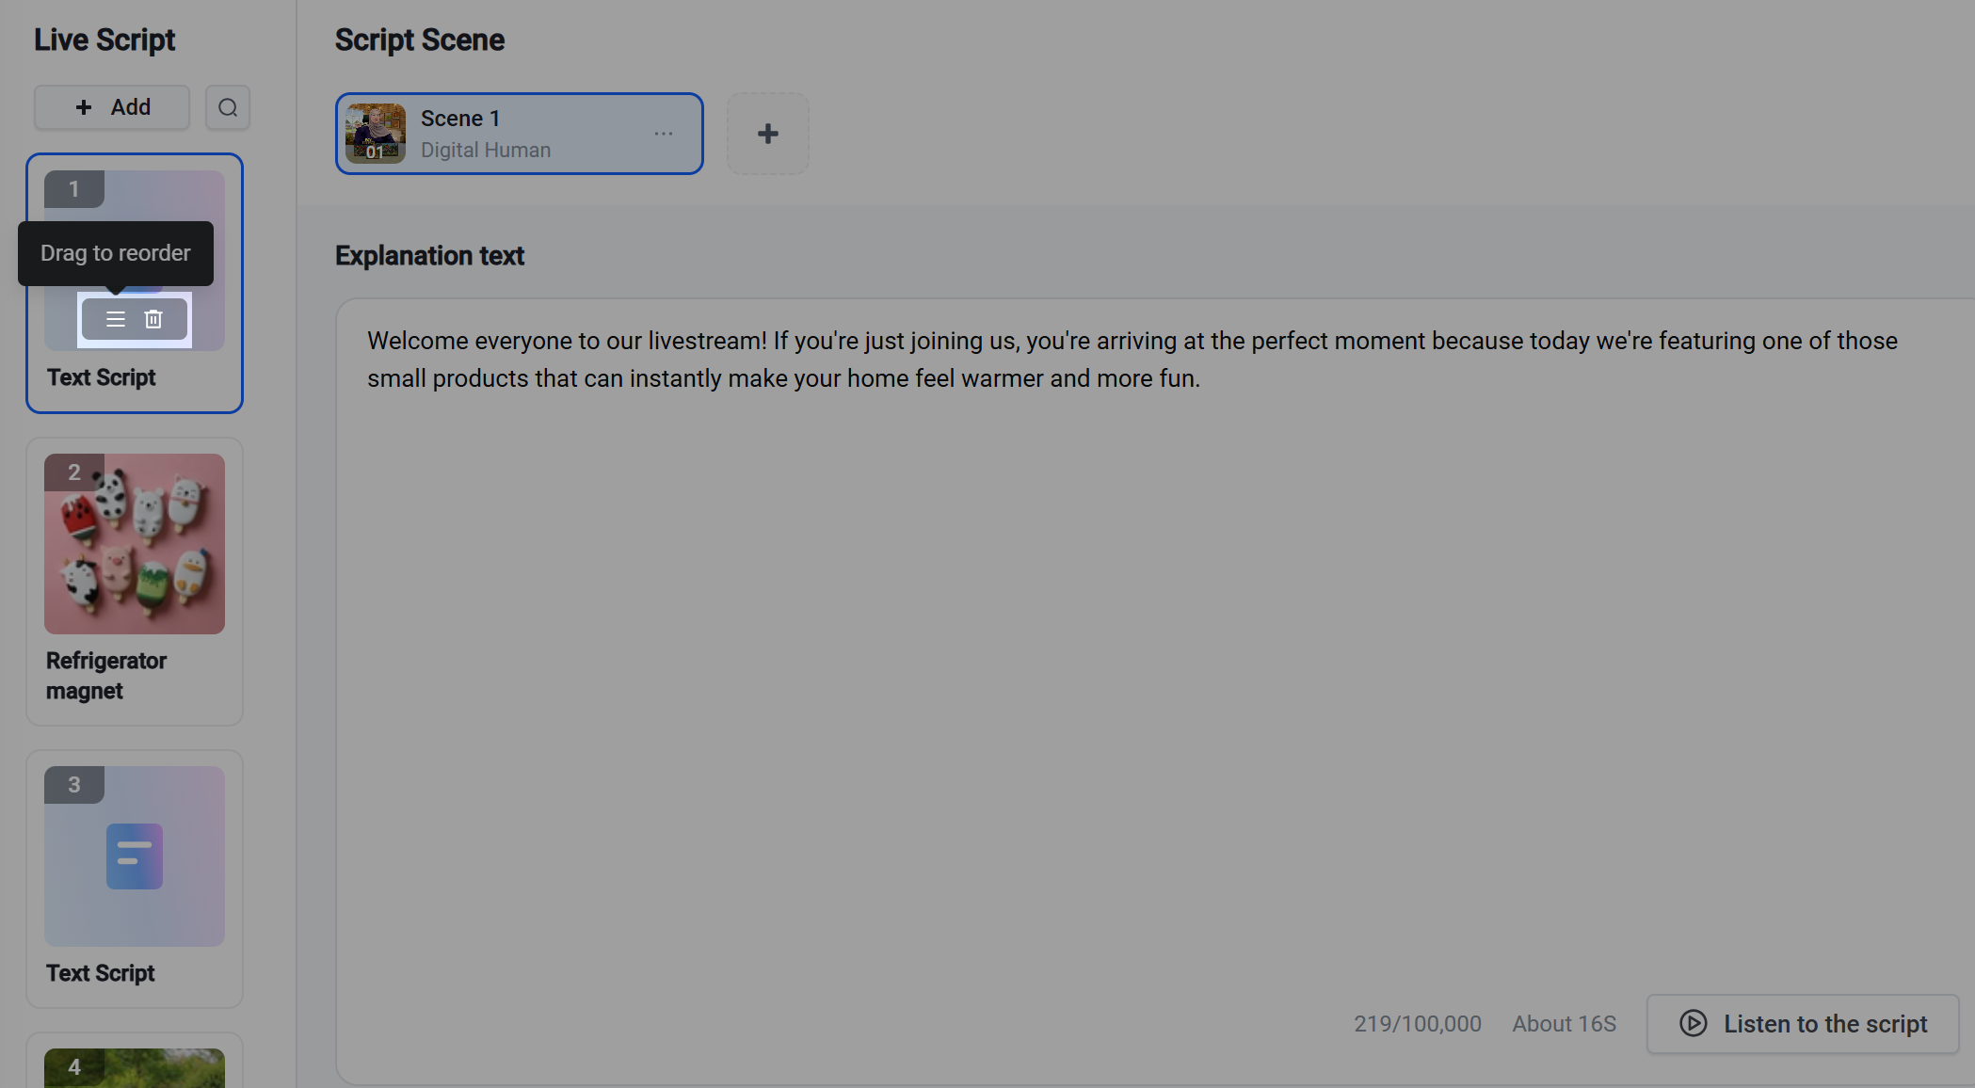Click the 219/100,000 character counter
Image resolution: width=1975 pixels, height=1088 pixels.
click(1418, 1024)
